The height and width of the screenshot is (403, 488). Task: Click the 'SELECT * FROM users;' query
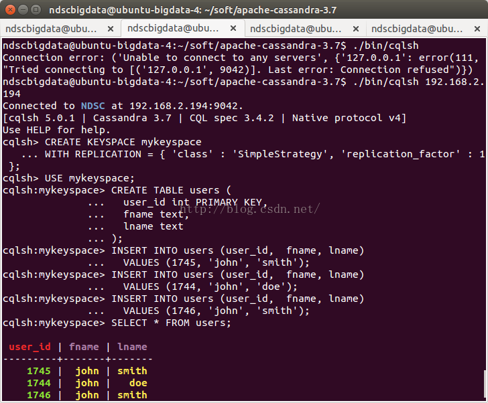tap(171, 323)
